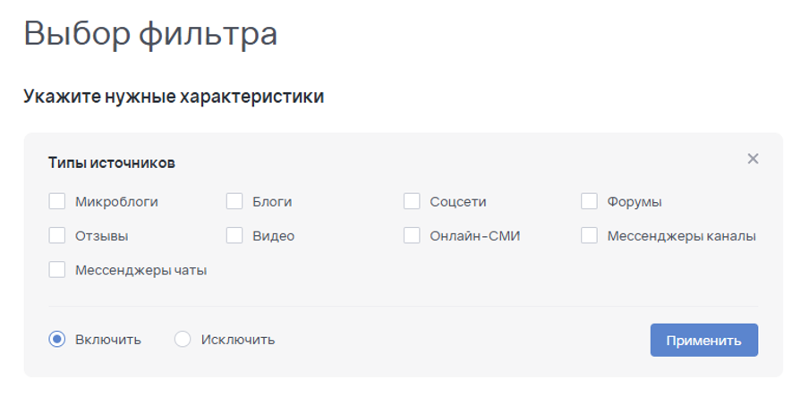The image size is (809, 397).
Task: Choose the Исключить radio button
Action: coord(183,340)
